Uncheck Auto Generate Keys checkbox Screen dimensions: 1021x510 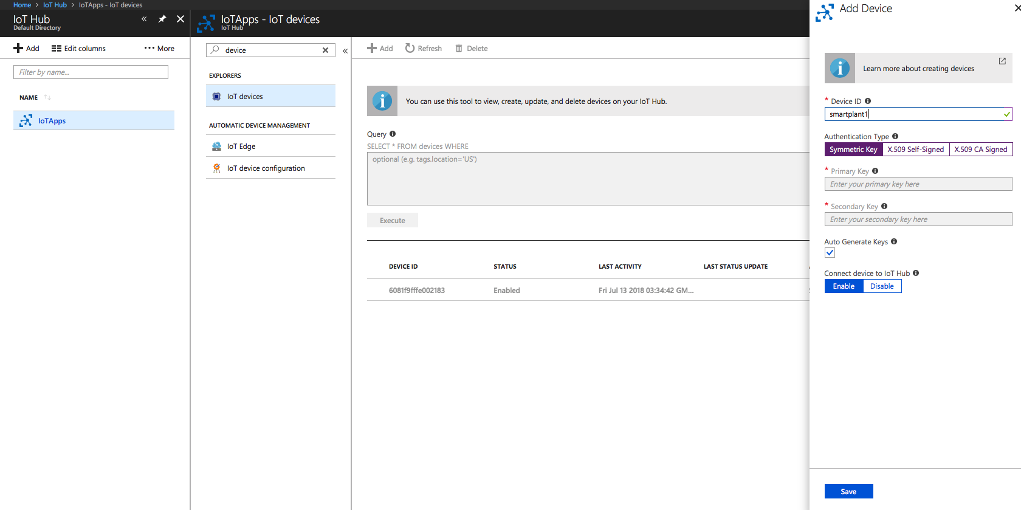point(830,253)
